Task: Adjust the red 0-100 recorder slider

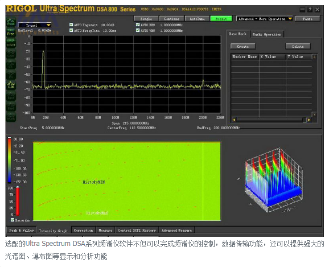Action: point(18,201)
